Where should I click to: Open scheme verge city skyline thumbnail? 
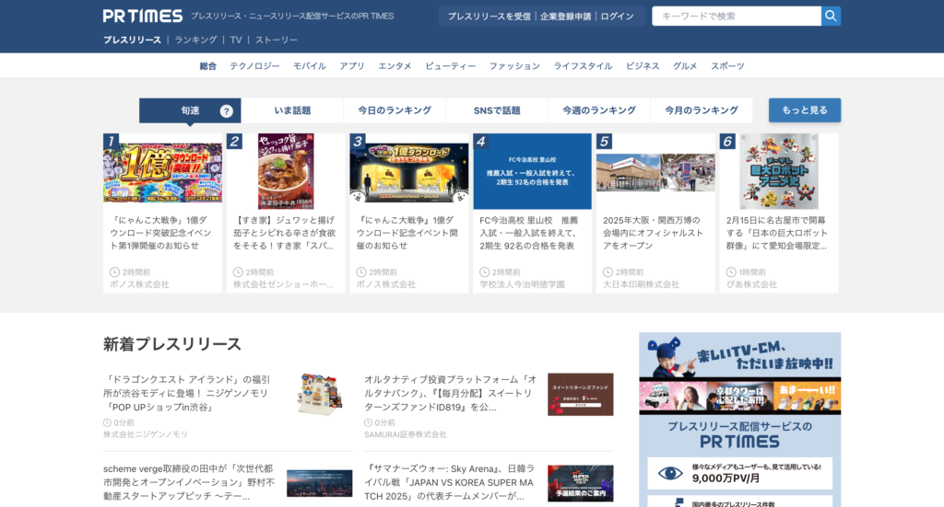click(320, 484)
